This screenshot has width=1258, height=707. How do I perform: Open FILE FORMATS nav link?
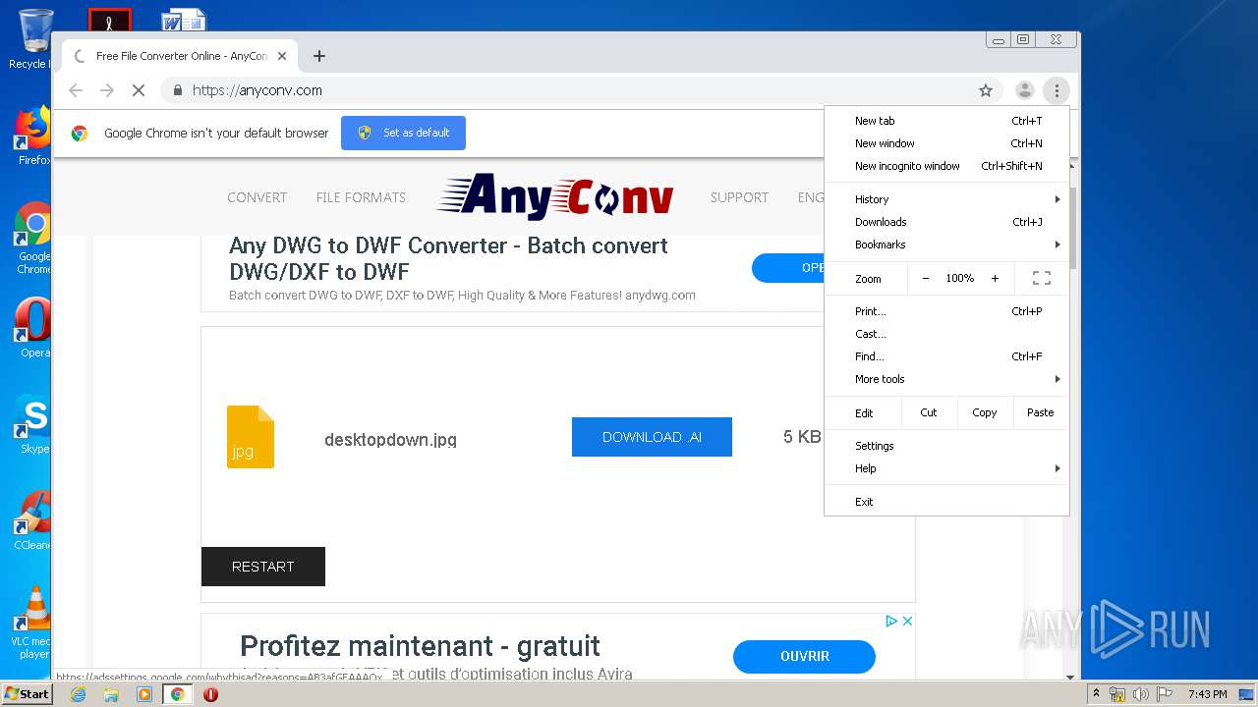361,197
